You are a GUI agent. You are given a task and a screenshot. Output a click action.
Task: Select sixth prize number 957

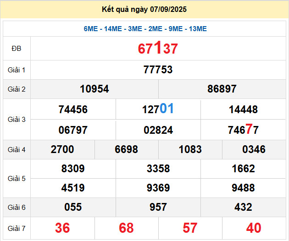(x=158, y=207)
